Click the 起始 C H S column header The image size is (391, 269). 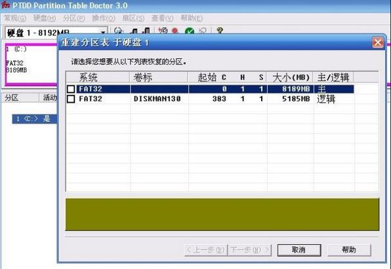coord(227,77)
